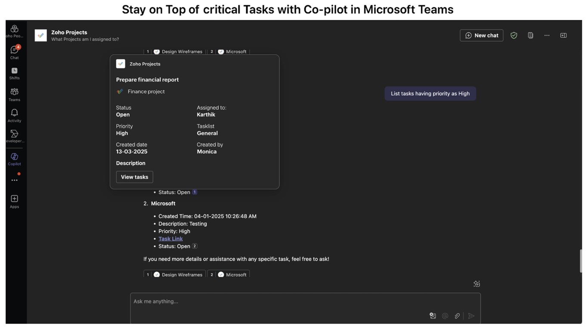Click the sparkle chat icon above the input box
The width and height of the screenshot is (588, 330).
(477, 284)
